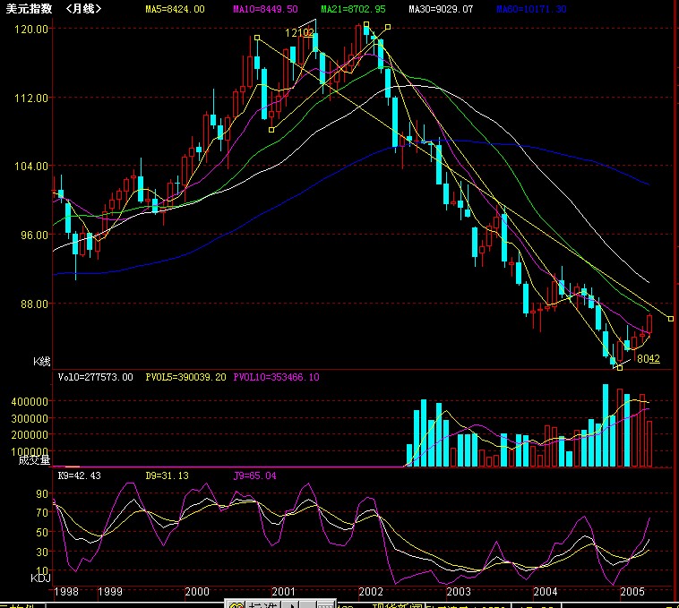Click the 112.00 price axis label
The height and width of the screenshot is (608, 679).
pos(31,98)
